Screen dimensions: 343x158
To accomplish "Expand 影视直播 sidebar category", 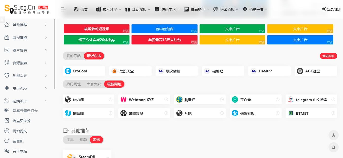I will point(26,38).
